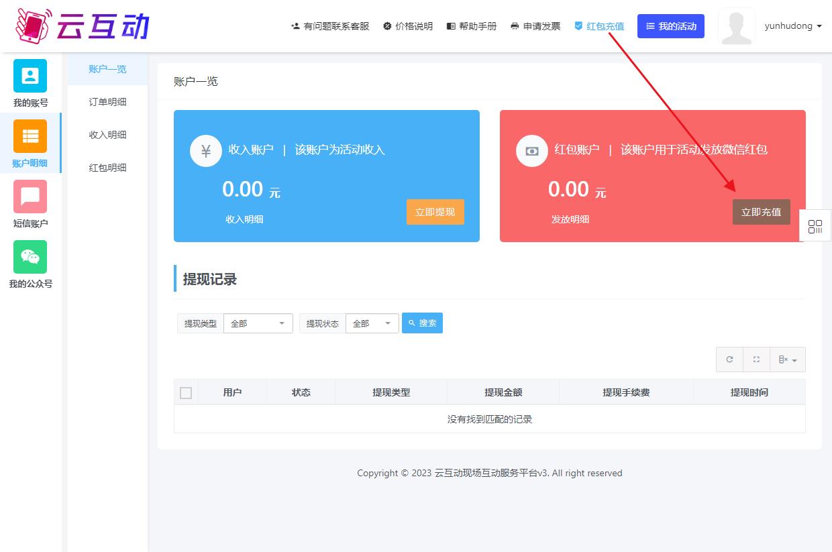Open the floating QR code icon

pos(815,227)
